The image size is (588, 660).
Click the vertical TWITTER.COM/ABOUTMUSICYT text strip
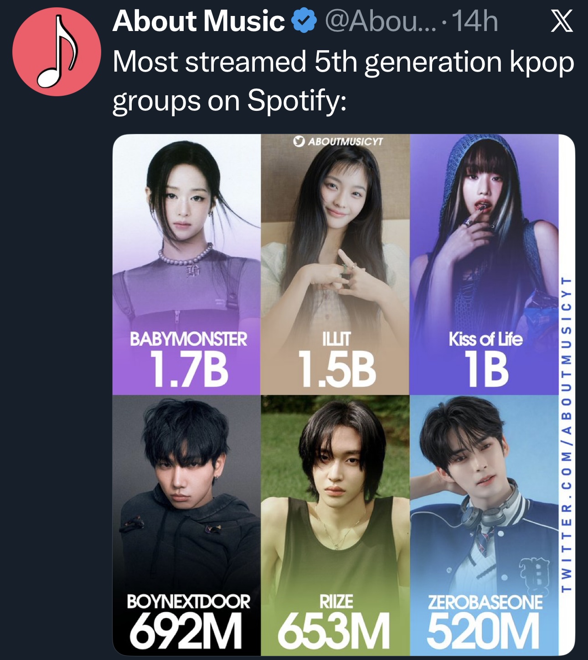(566, 434)
